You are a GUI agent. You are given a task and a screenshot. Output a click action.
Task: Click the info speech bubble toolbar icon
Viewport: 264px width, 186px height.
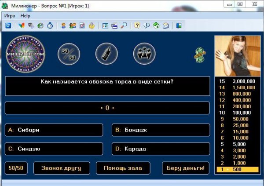[147, 26]
